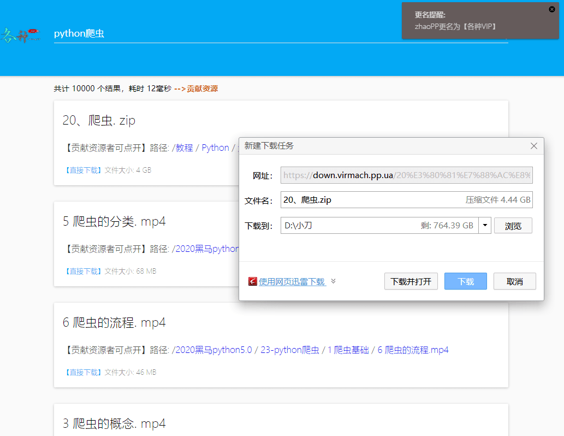Screen dimensions: 564x436
Task: Click the site logo in the header
Action: click(22, 36)
